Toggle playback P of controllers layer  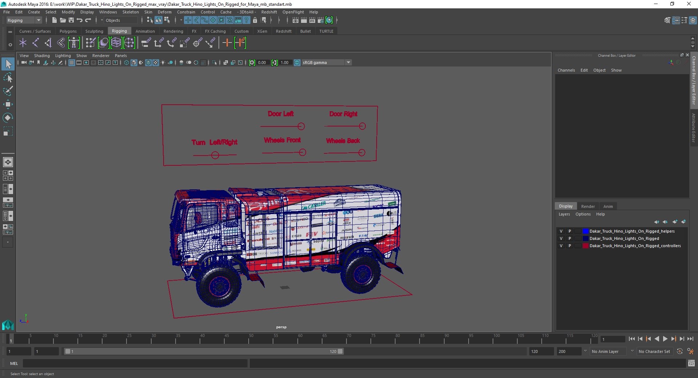tap(570, 246)
